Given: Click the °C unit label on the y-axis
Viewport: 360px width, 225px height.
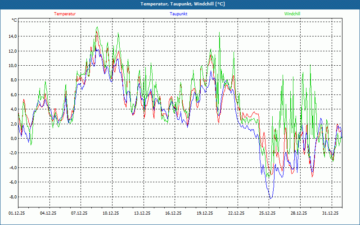Looking at the screenshot, I should click(x=14, y=20).
